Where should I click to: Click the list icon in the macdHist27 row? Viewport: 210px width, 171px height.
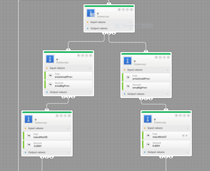click(183, 135)
